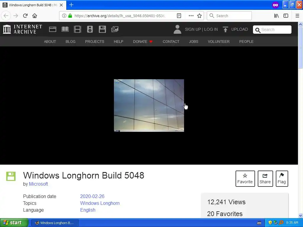Click the on-screen keyboard tray icon

tap(259, 223)
